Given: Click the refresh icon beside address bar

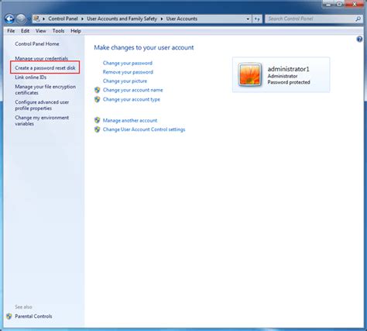Looking at the screenshot, I should point(257,19).
